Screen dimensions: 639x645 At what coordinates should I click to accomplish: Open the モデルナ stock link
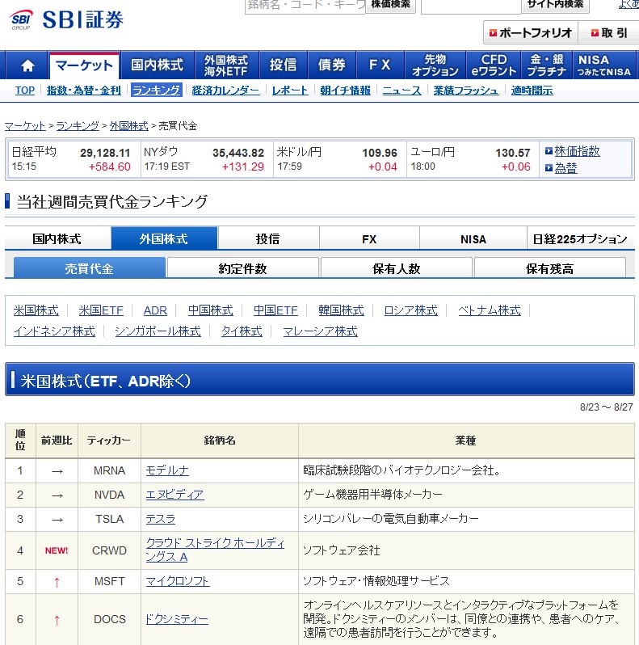(x=167, y=470)
